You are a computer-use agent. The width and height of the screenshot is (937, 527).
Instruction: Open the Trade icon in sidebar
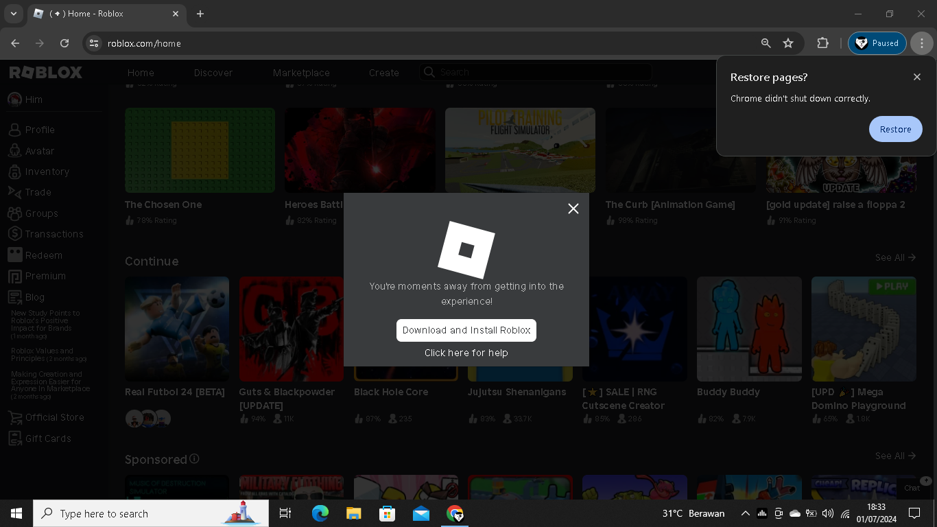(14, 192)
